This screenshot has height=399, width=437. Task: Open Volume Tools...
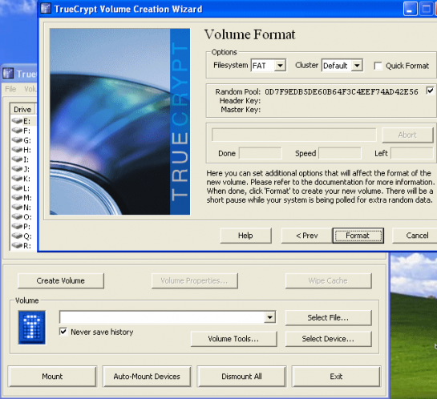pyautogui.click(x=234, y=339)
